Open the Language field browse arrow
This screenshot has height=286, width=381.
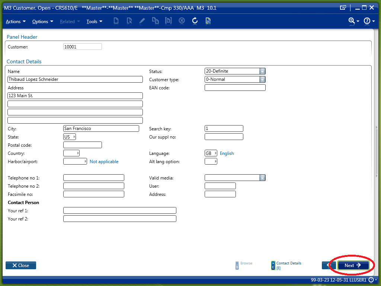click(215, 153)
